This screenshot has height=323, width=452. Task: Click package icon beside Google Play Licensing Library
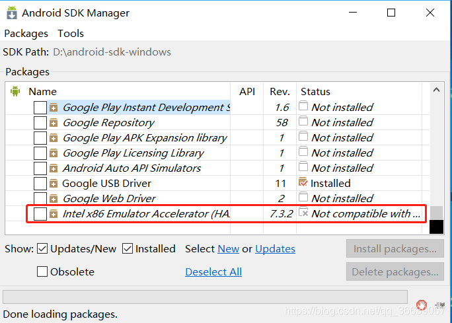coord(54,154)
